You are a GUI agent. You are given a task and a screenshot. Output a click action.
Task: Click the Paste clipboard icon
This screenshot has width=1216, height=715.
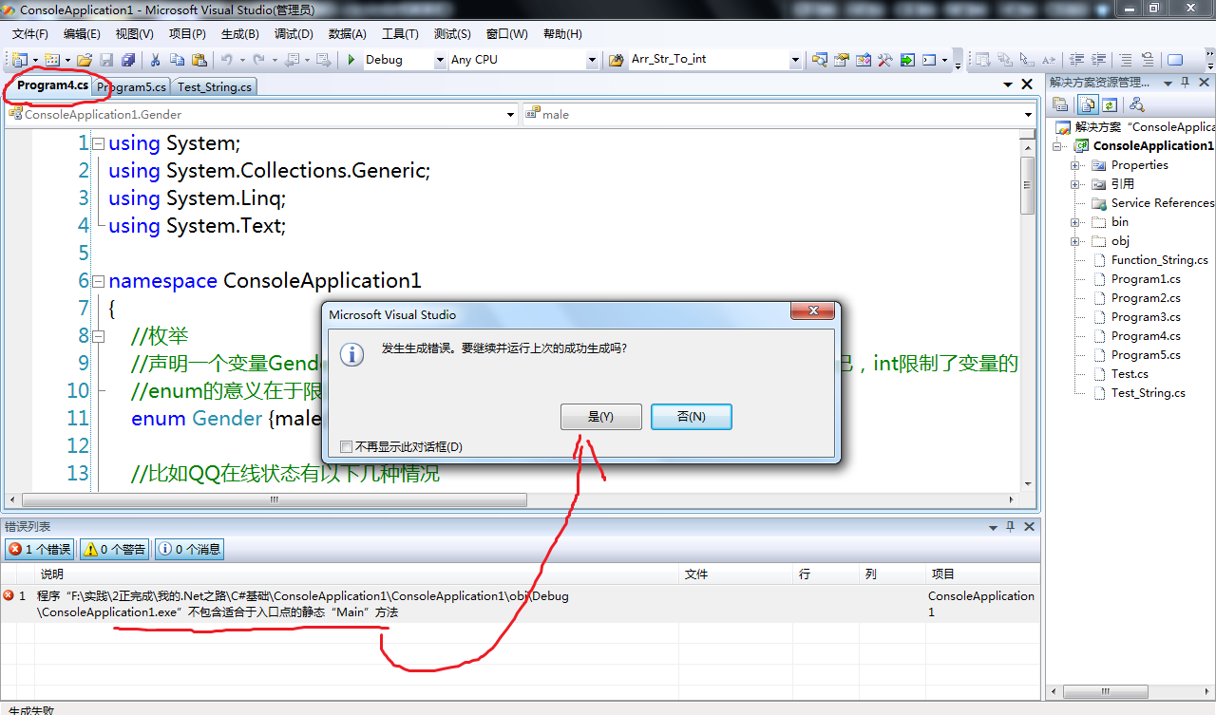click(199, 60)
